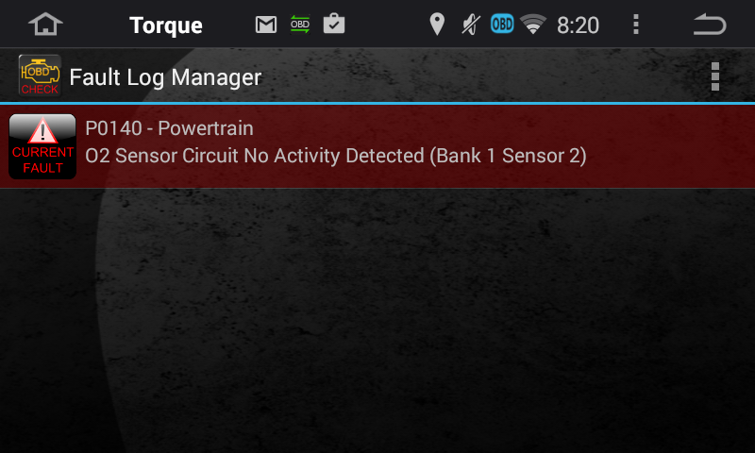Tap the 8:20 clock display
The width and height of the screenshot is (755, 453).
coord(578,25)
